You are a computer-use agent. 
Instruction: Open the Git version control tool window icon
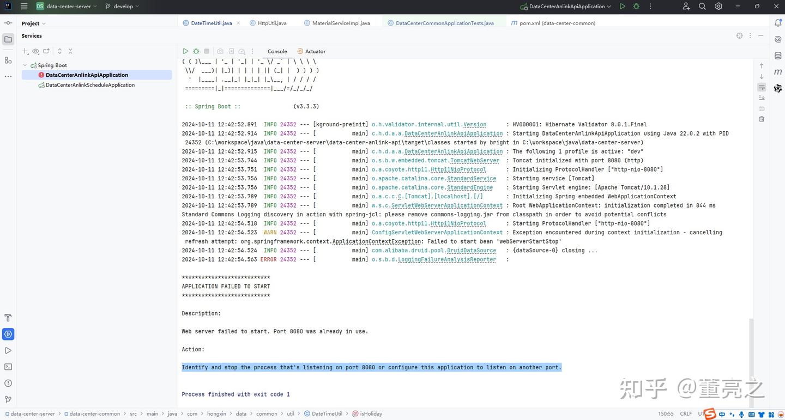[x=8, y=399]
